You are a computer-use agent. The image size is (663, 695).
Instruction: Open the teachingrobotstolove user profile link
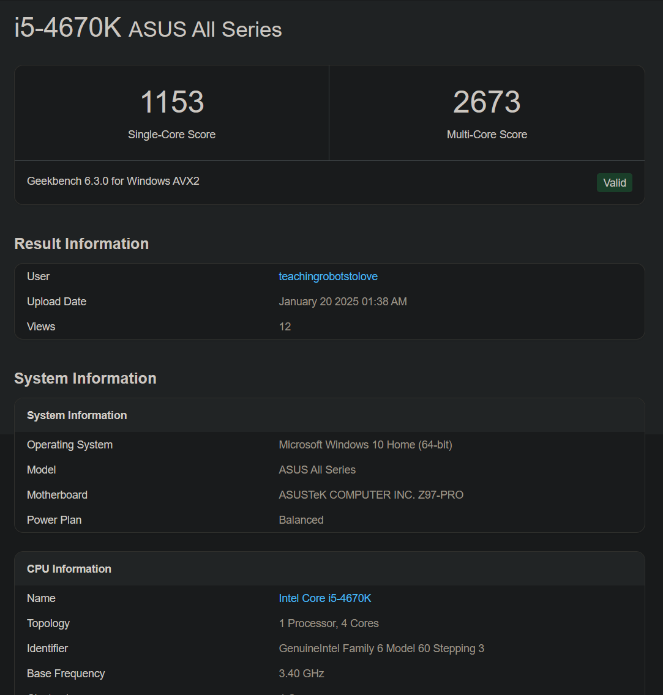[328, 277]
